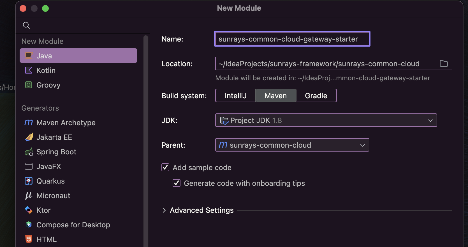Click the Add sample code label
Image resolution: width=468 pixels, height=247 pixels.
202,168
